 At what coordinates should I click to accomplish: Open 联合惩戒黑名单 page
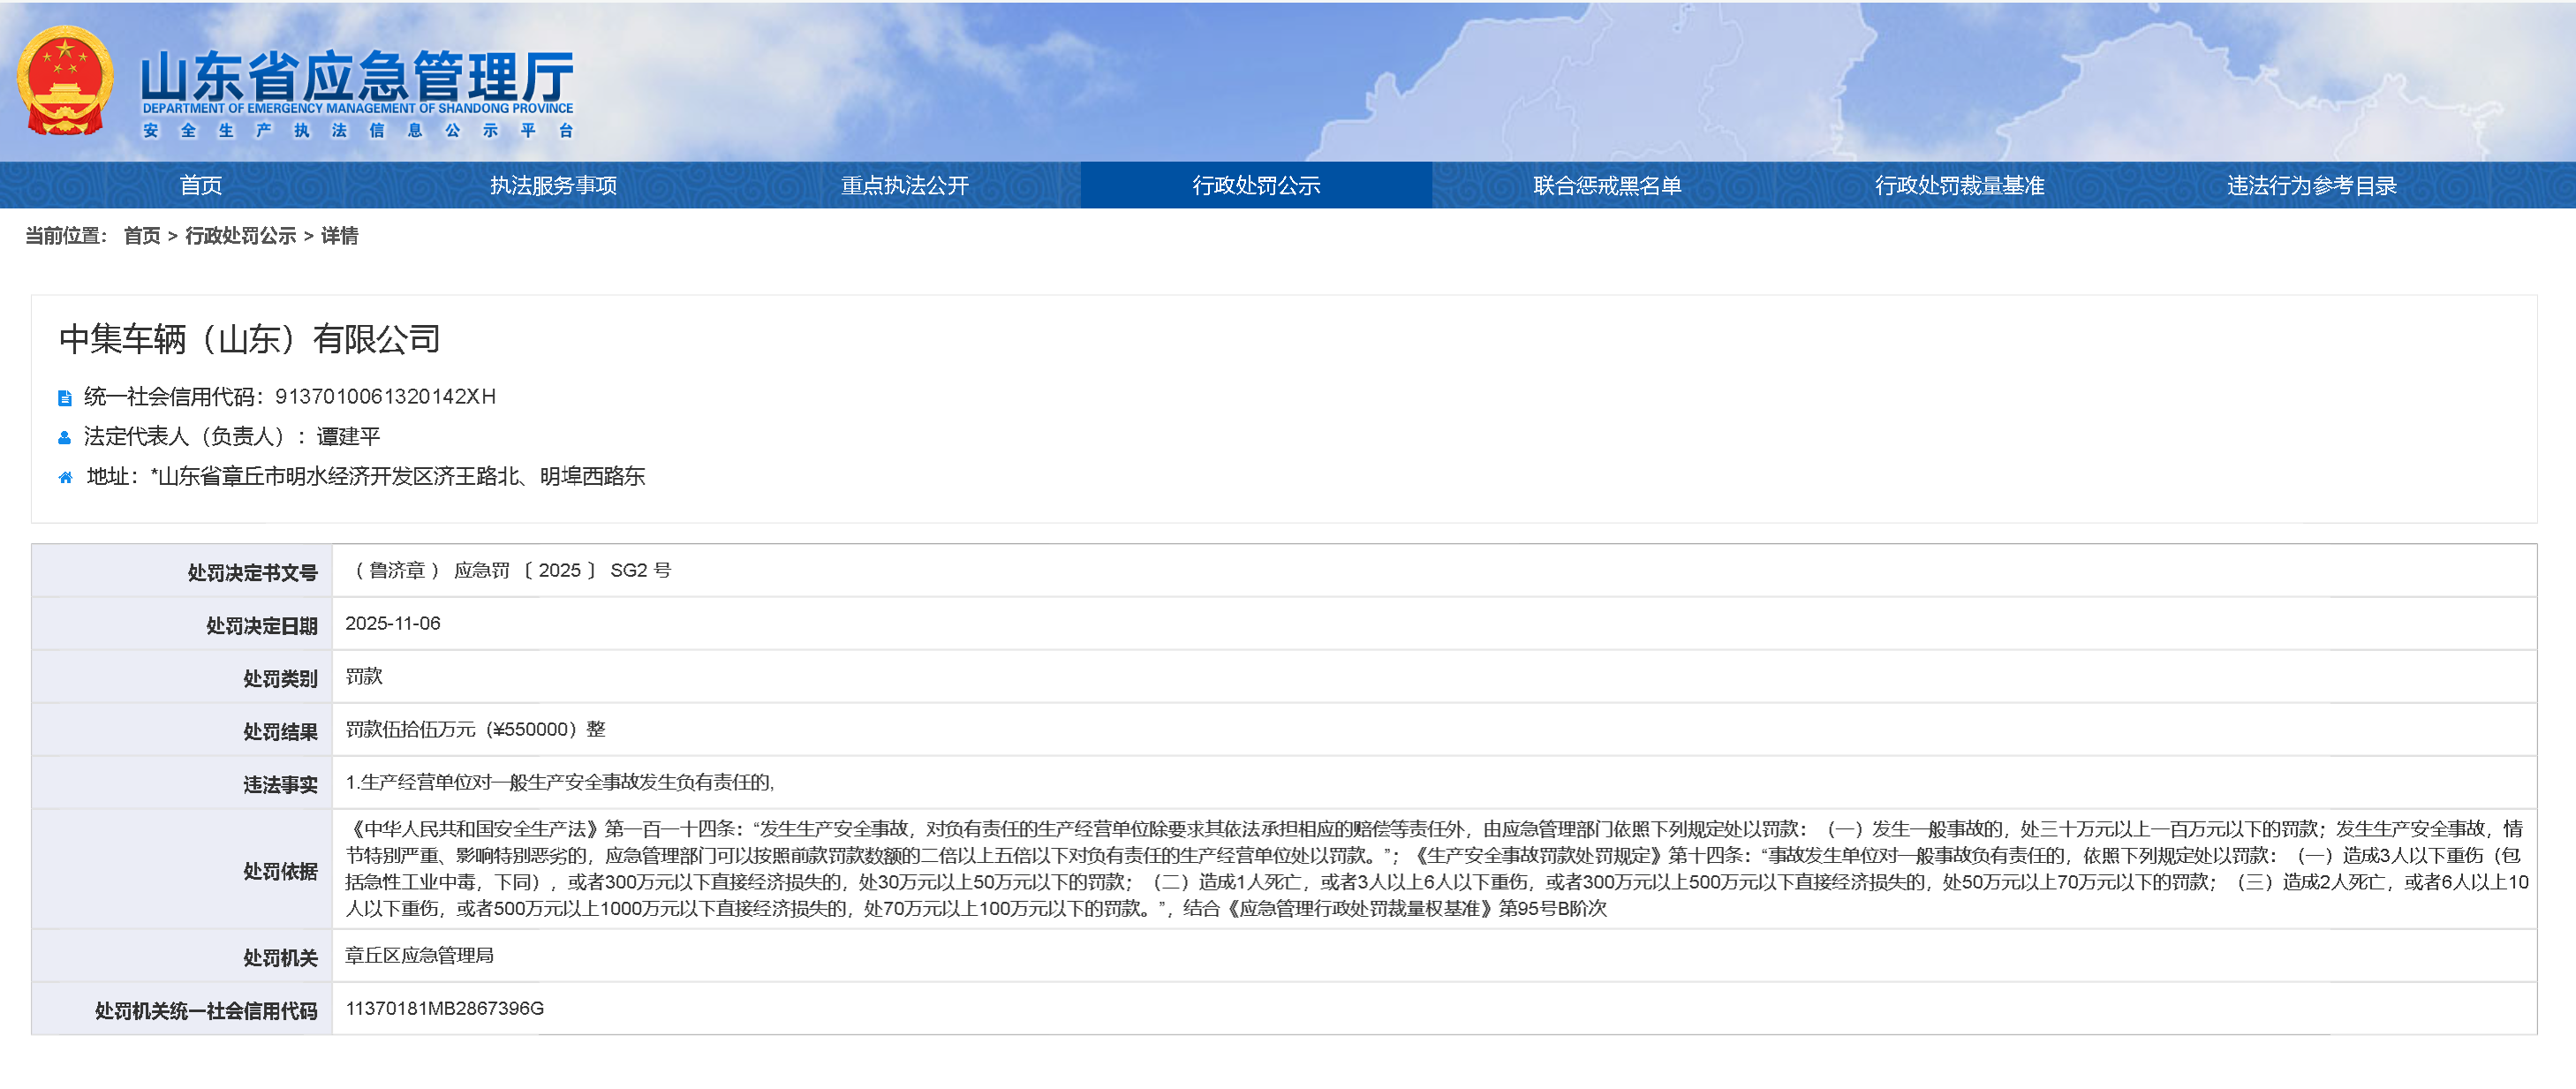(x=1607, y=185)
